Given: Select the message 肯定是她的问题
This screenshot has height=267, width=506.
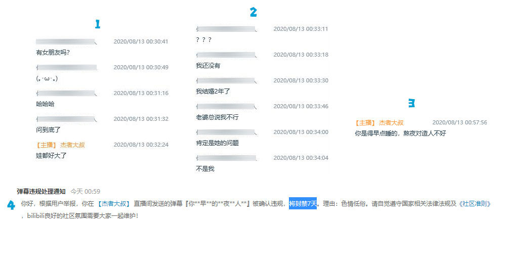Looking at the screenshot, I should click(x=217, y=143).
